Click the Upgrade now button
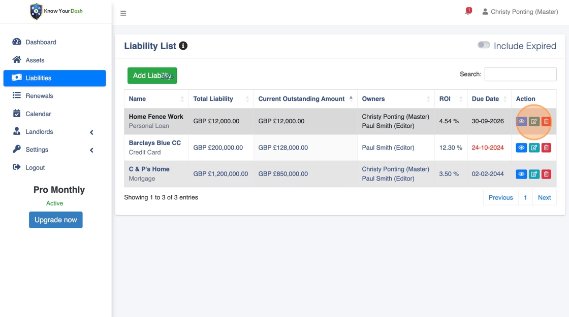569x317 pixels. (x=56, y=220)
